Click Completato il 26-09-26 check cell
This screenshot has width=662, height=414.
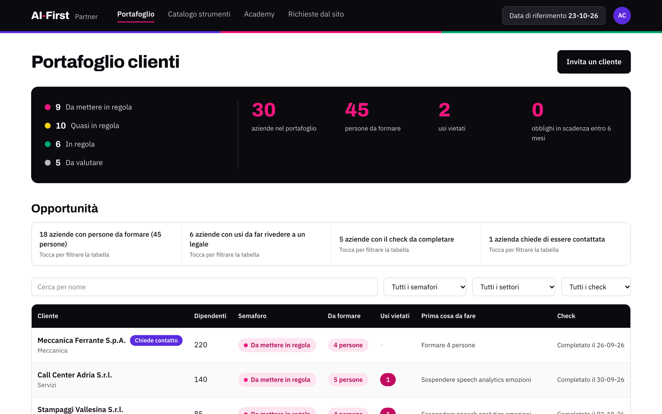(591, 345)
